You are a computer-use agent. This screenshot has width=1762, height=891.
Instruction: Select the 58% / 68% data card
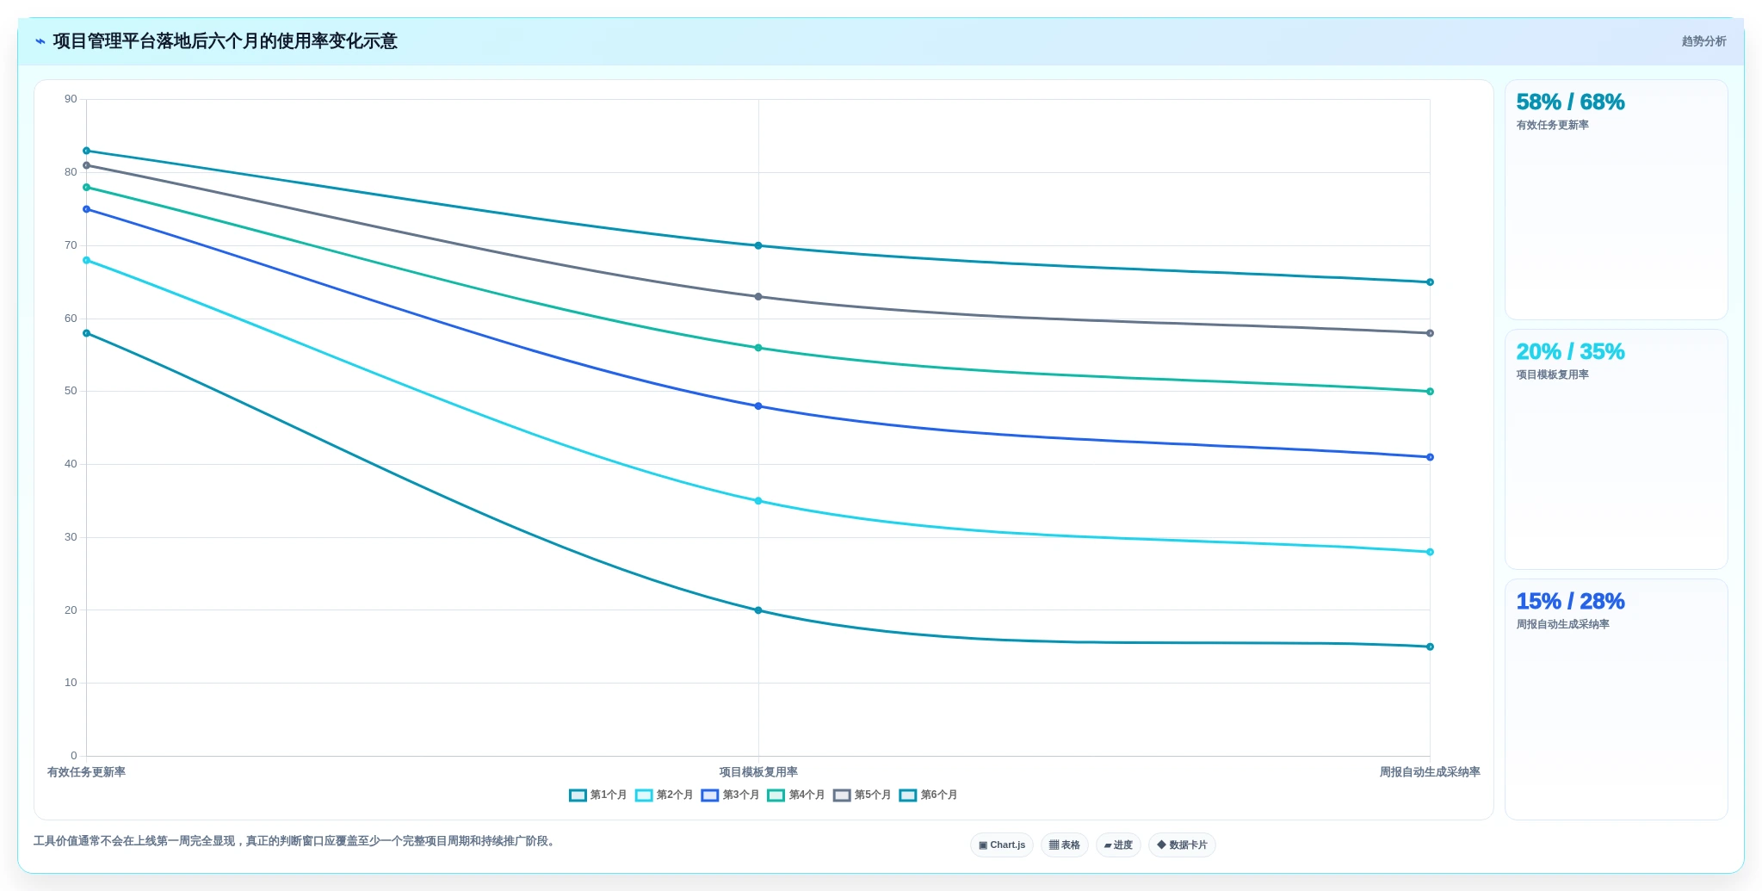(1616, 200)
